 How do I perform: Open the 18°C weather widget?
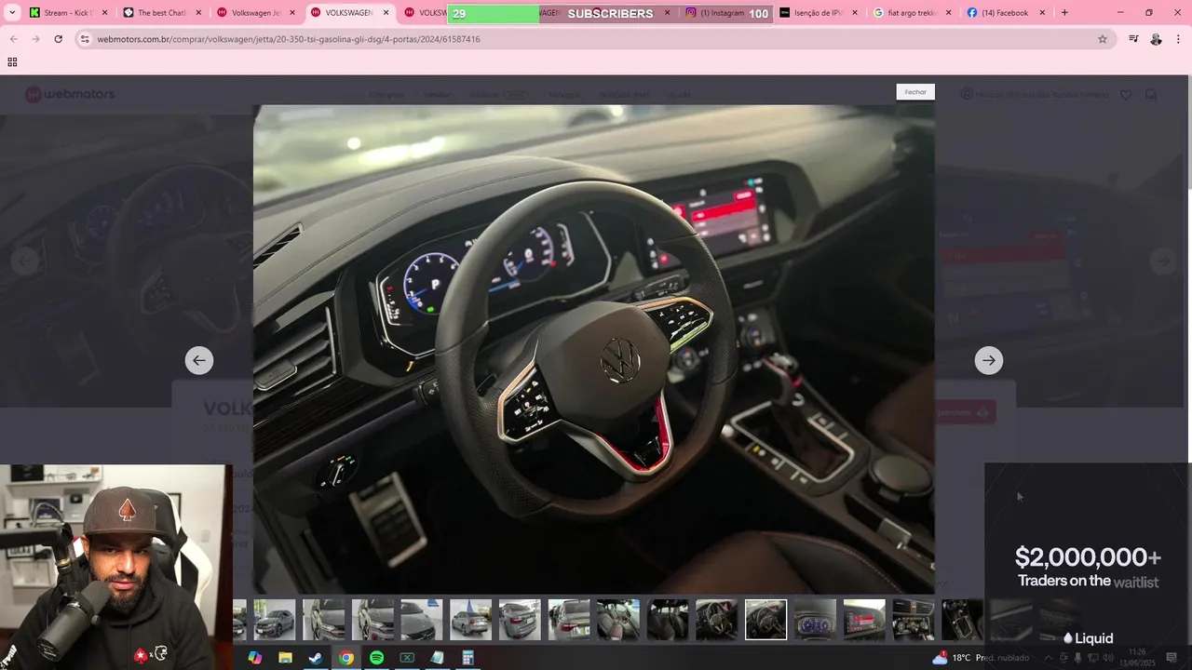[980, 658]
